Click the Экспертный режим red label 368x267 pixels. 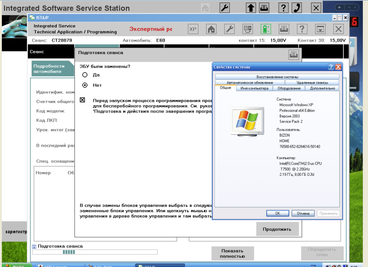coord(151,29)
